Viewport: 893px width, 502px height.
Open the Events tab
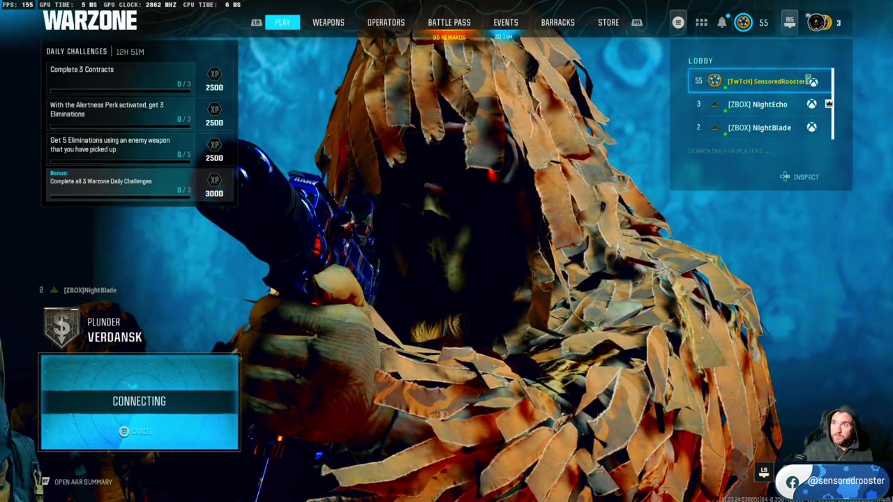tap(506, 22)
